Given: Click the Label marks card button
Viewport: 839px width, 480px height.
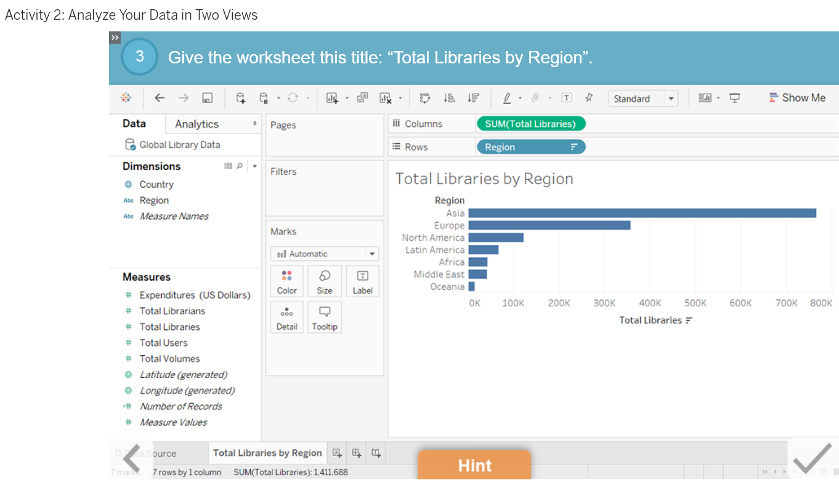Looking at the screenshot, I should tap(363, 282).
